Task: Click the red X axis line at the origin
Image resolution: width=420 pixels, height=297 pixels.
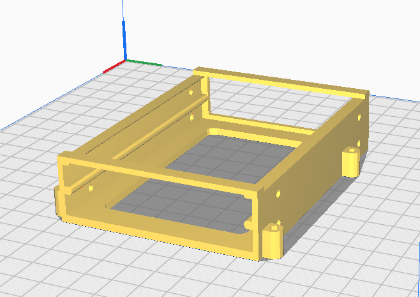Action: [x=114, y=66]
